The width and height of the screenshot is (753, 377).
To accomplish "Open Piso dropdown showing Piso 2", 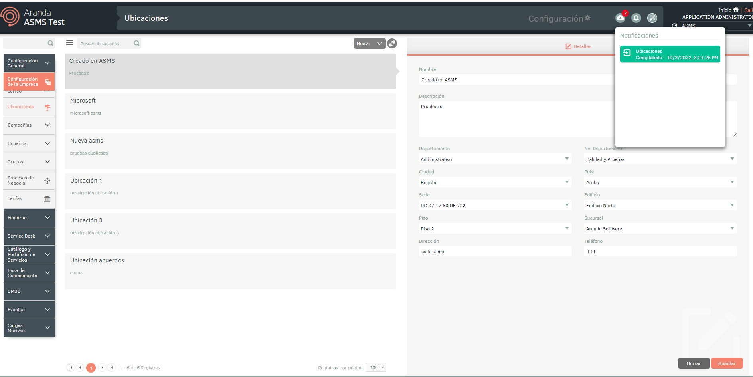I will 495,228.
